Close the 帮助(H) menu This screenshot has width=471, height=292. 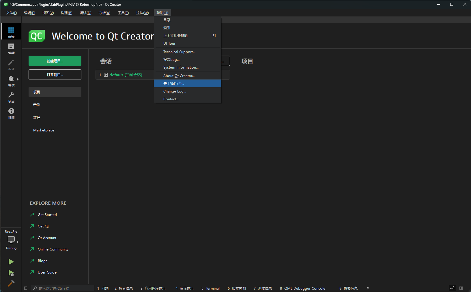[x=162, y=13]
